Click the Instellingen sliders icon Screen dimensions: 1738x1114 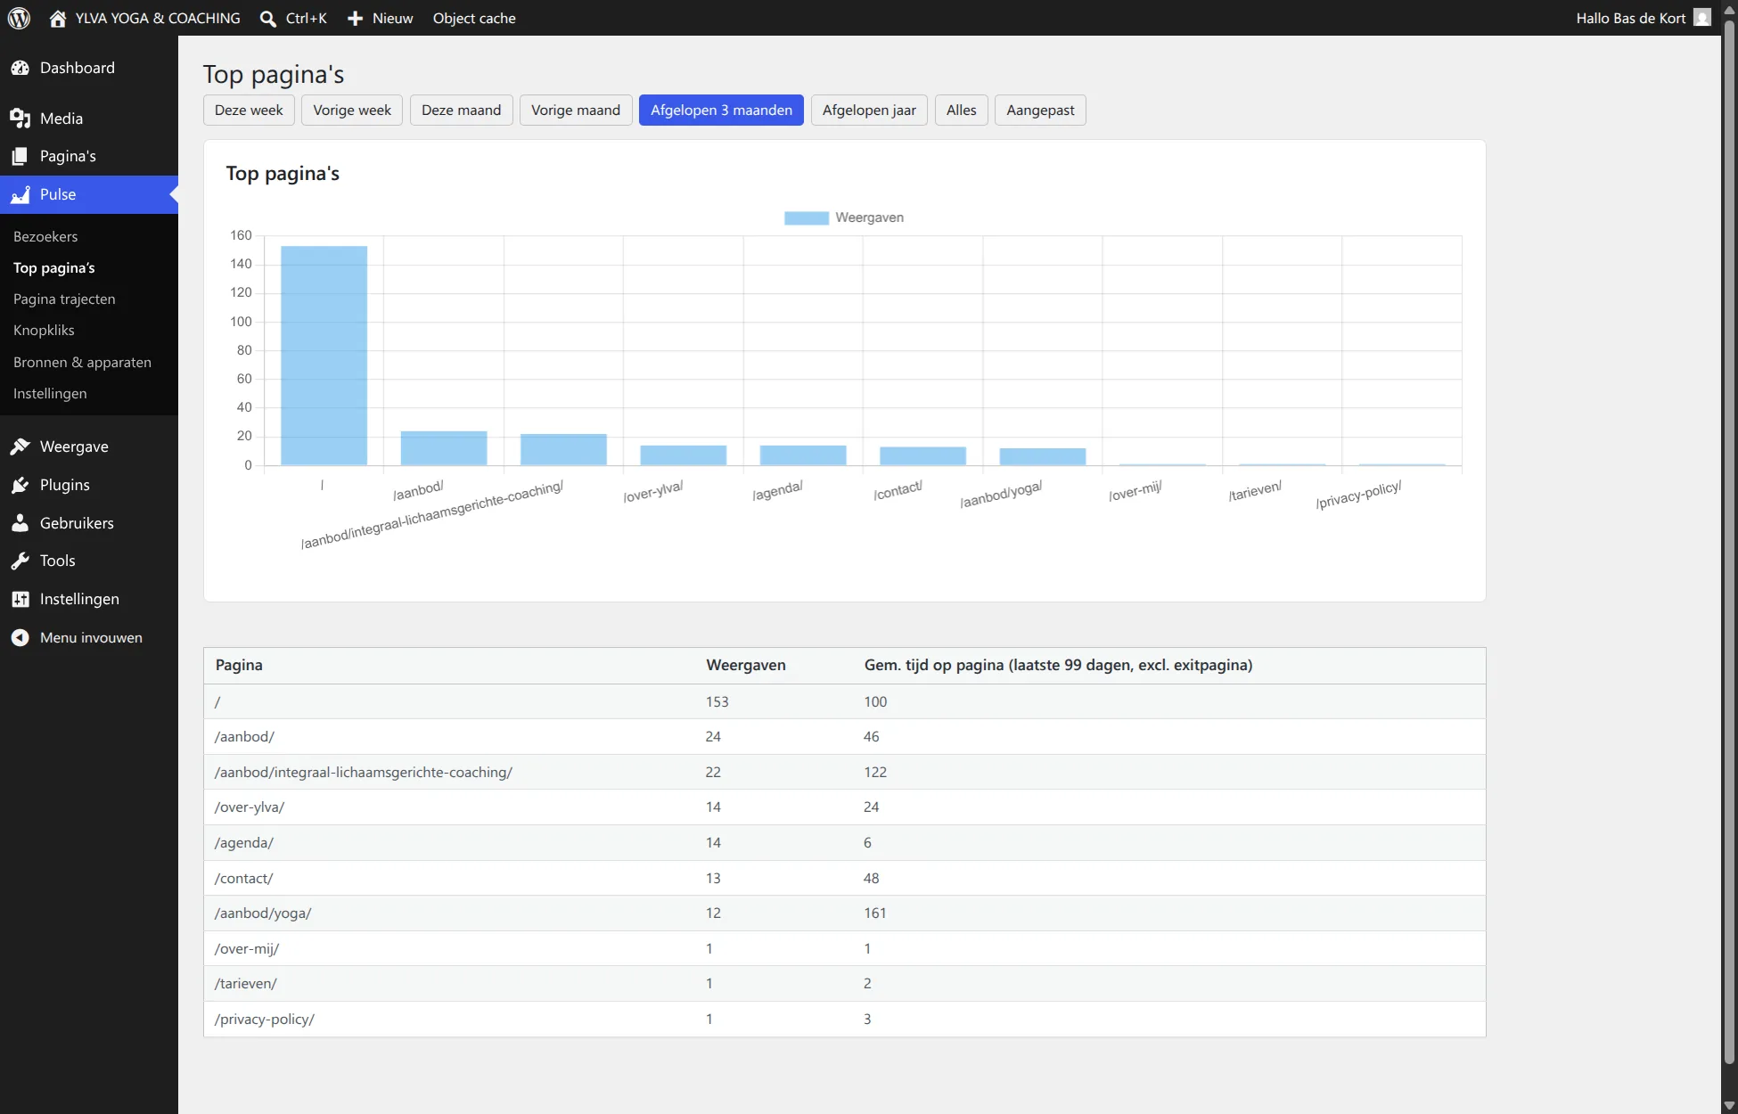tap(20, 599)
